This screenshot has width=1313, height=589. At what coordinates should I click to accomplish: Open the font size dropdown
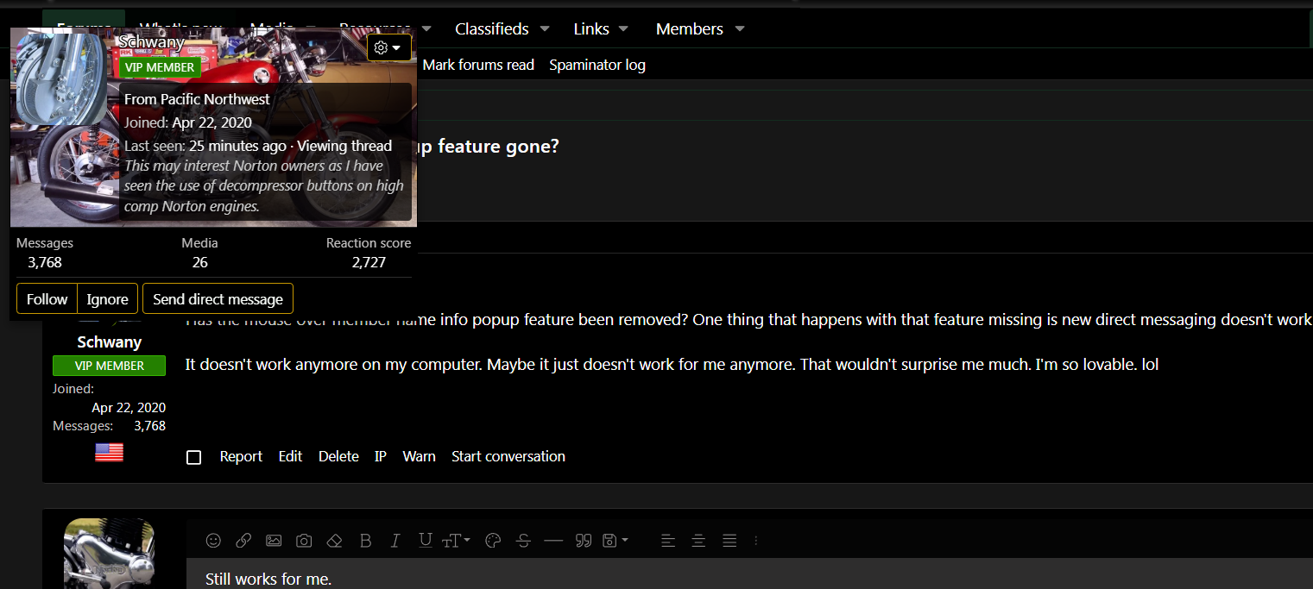point(456,541)
